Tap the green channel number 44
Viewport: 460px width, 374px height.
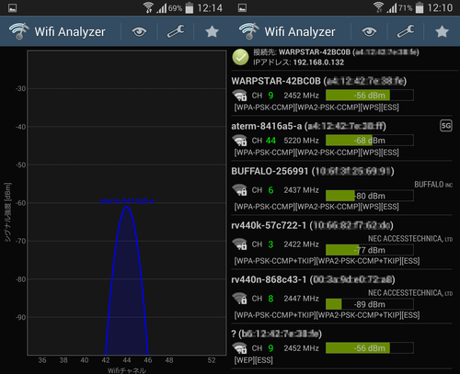pos(270,141)
